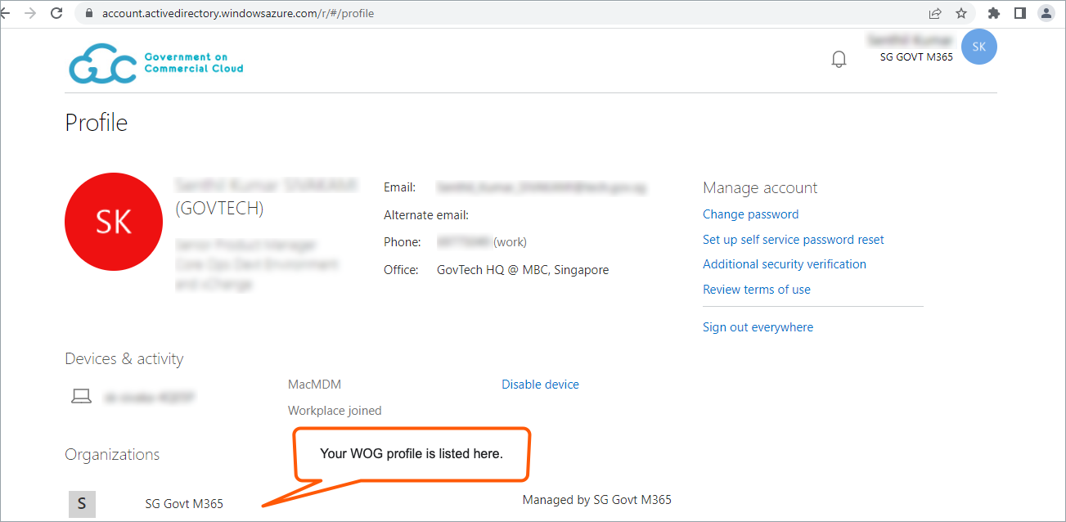1066x522 pixels.
Task: Open Change password
Action: [x=750, y=214]
